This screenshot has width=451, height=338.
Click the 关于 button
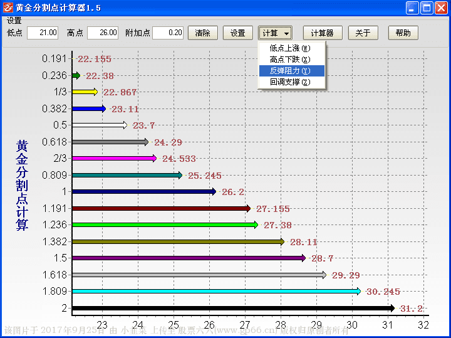point(363,33)
